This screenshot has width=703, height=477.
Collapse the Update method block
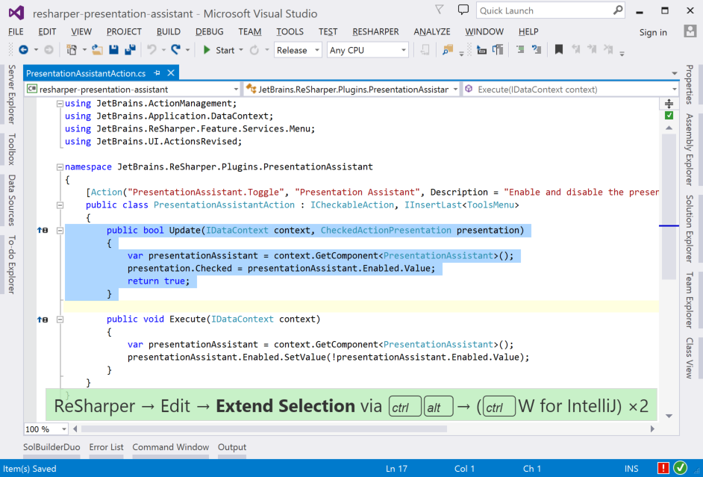pos(60,231)
